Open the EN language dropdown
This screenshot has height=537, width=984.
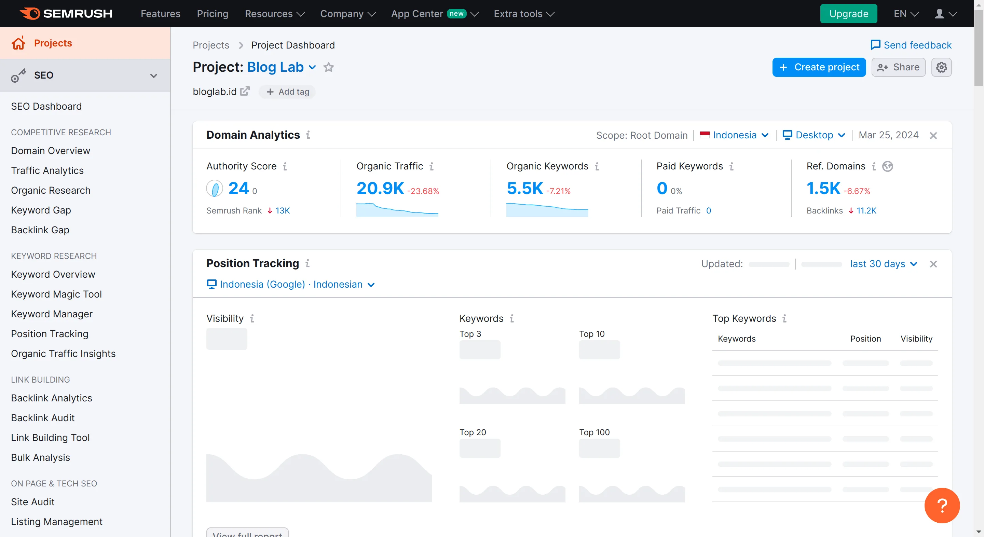tap(906, 14)
